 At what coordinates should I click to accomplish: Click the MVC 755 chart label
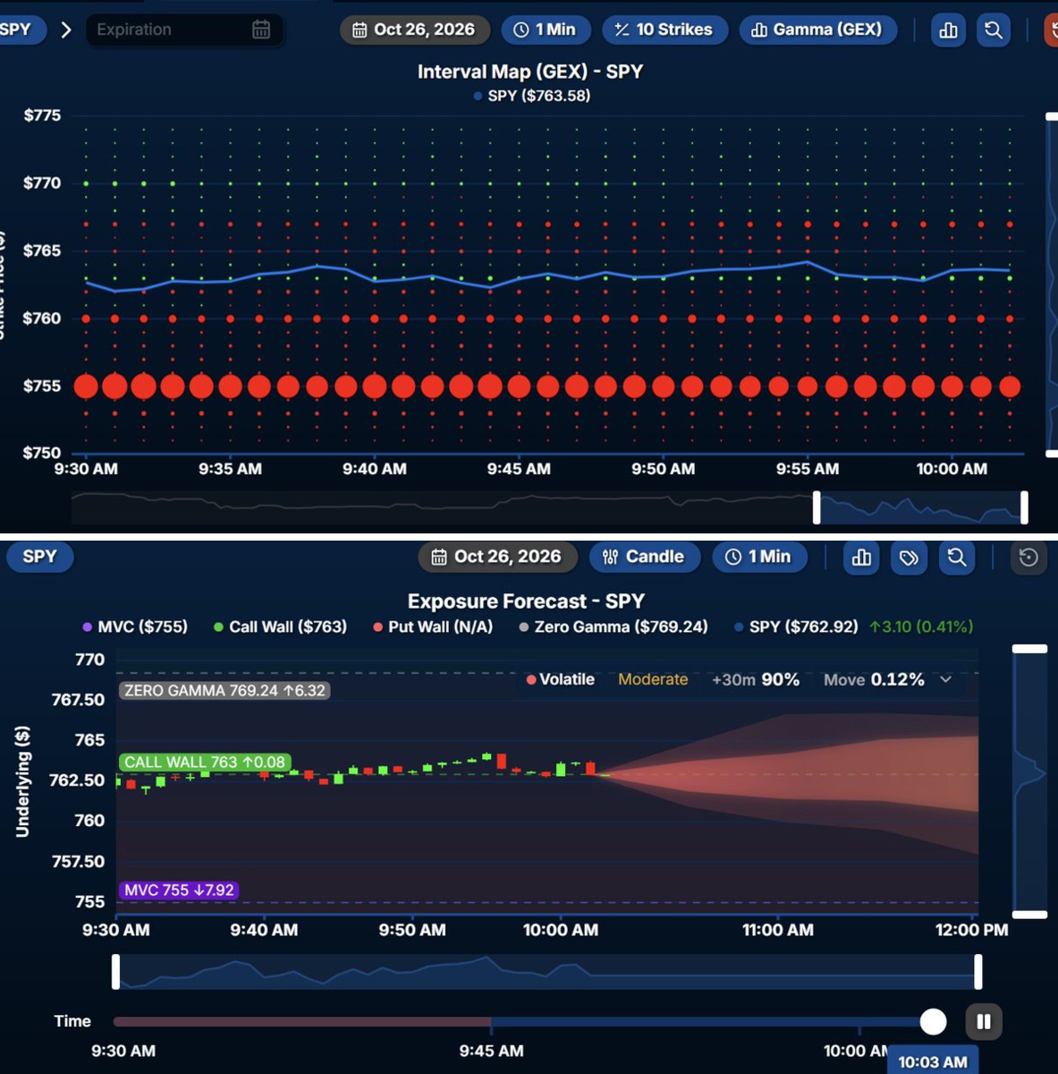179,891
